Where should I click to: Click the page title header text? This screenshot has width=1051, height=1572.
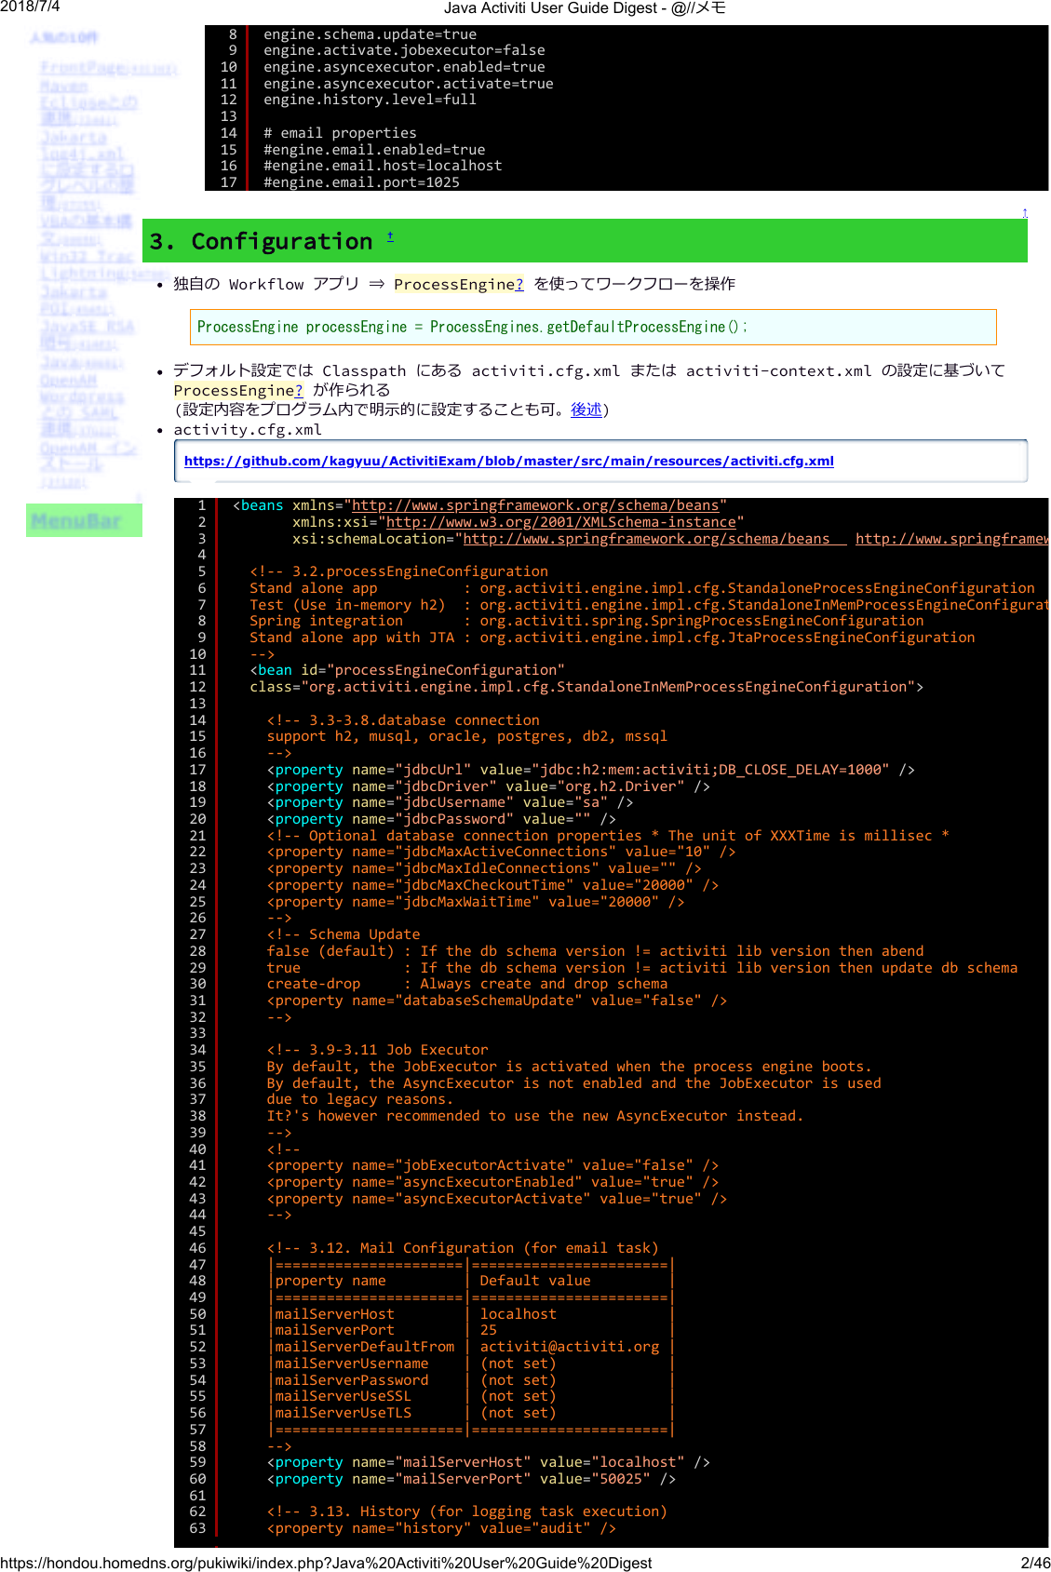585,8
